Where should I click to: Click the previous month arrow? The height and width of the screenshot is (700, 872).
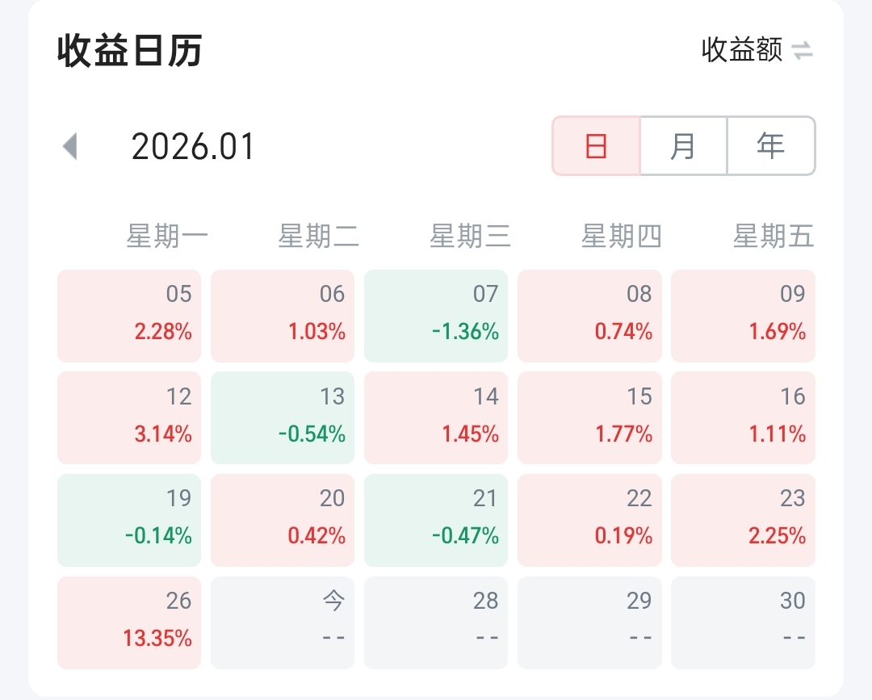pyautogui.click(x=70, y=147)
